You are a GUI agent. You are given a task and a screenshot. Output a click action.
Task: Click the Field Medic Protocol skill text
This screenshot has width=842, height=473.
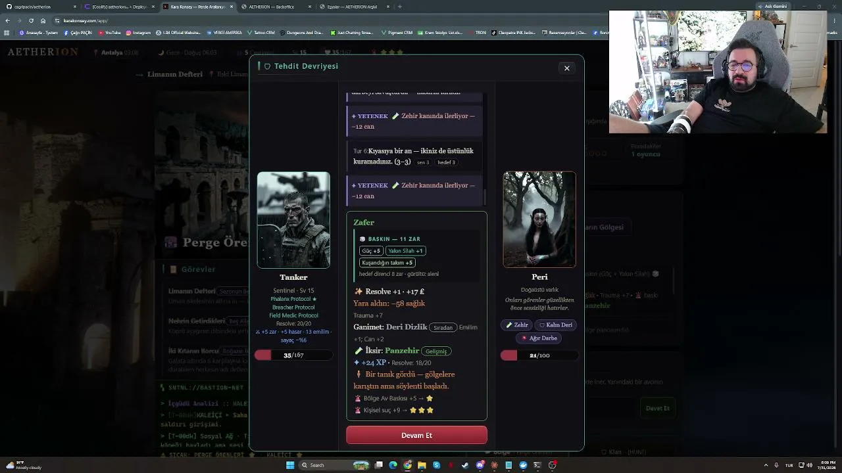[x=293, y=315]
